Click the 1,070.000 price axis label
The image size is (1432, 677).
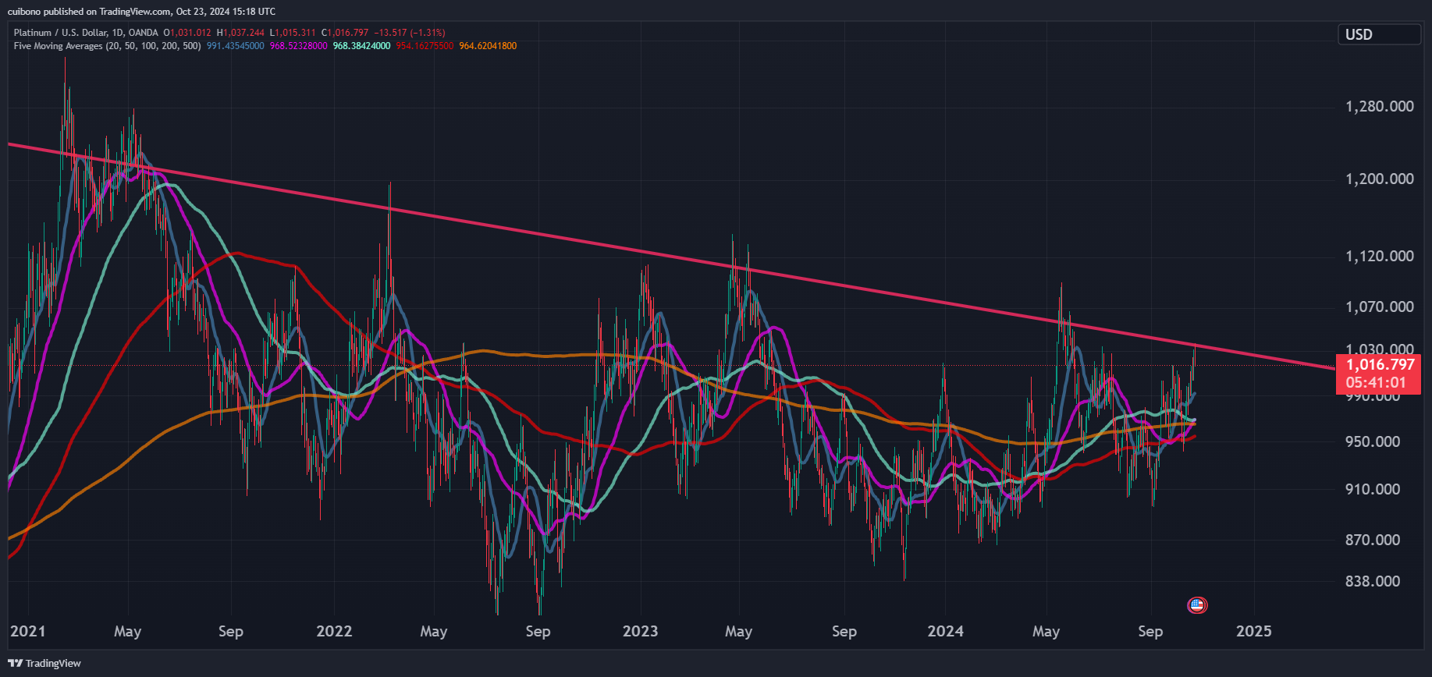point(1380,307)
